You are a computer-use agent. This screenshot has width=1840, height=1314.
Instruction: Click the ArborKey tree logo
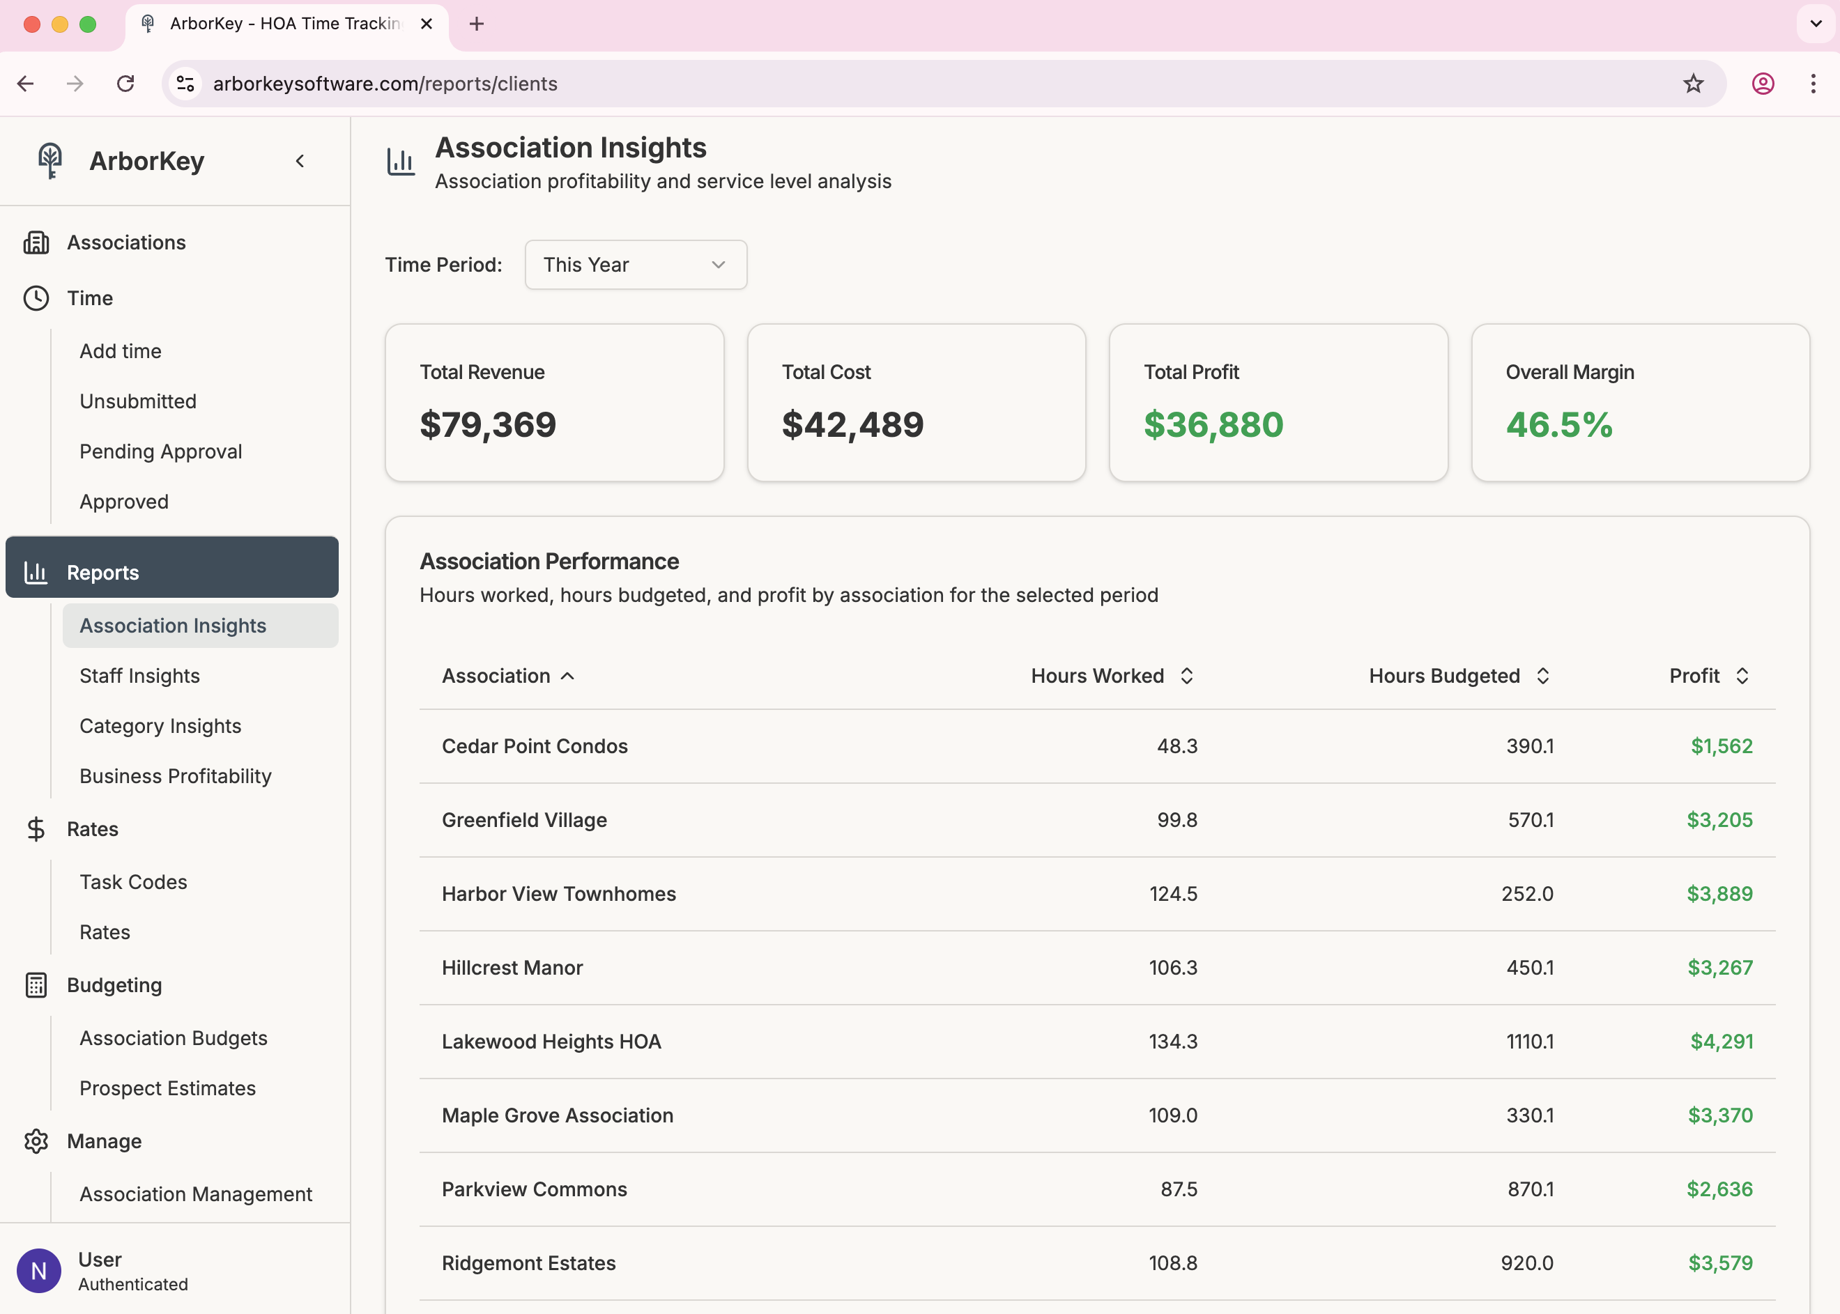49,160
